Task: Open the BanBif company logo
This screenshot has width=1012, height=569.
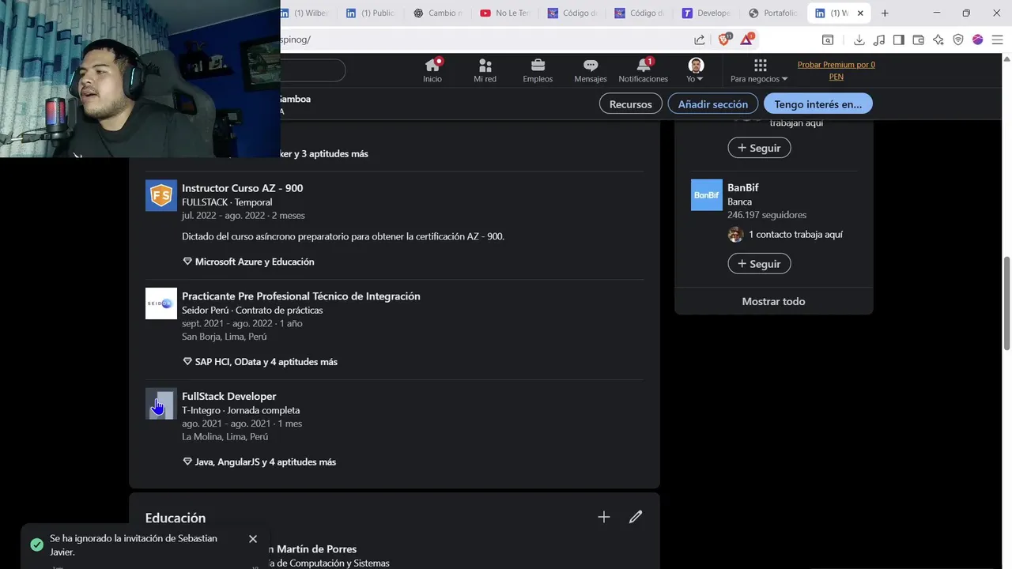Action: pos(707,195)
